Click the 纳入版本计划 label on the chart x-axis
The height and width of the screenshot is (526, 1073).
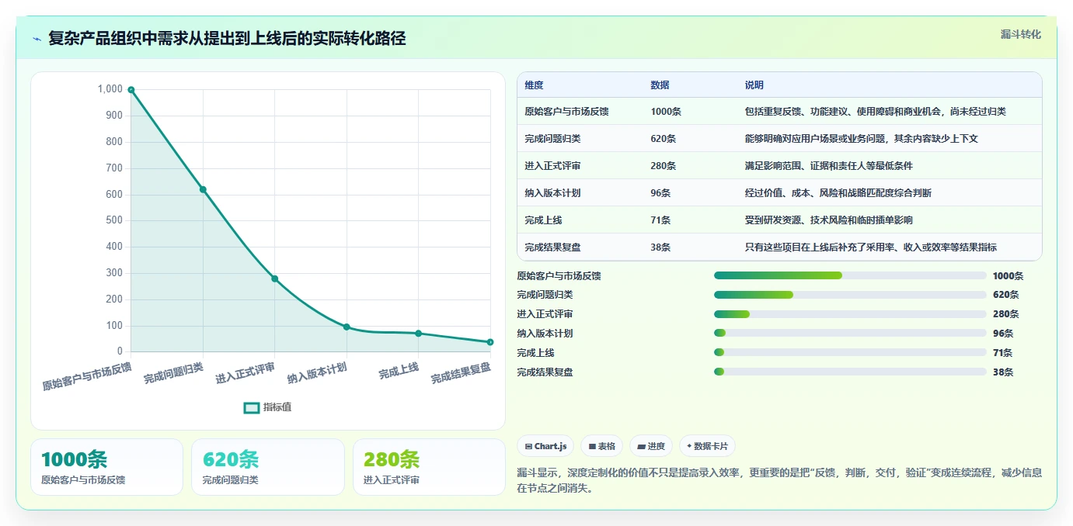click(317, 372)
